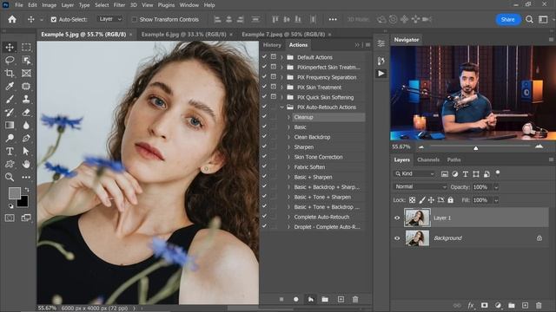Toggle the Auto-Select checkbox
The image size is (556, 312).
pyautogui.click(x=54, y=19)
